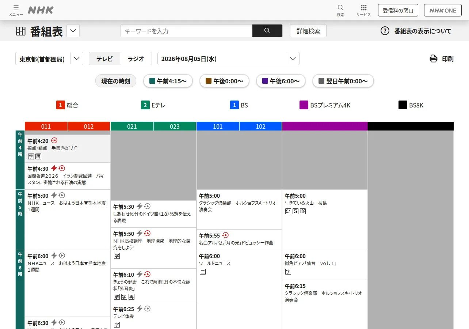Click the 012 channel header
Image resolution: width=469 pixels, height=329 pixels.
tap(89, 126)
